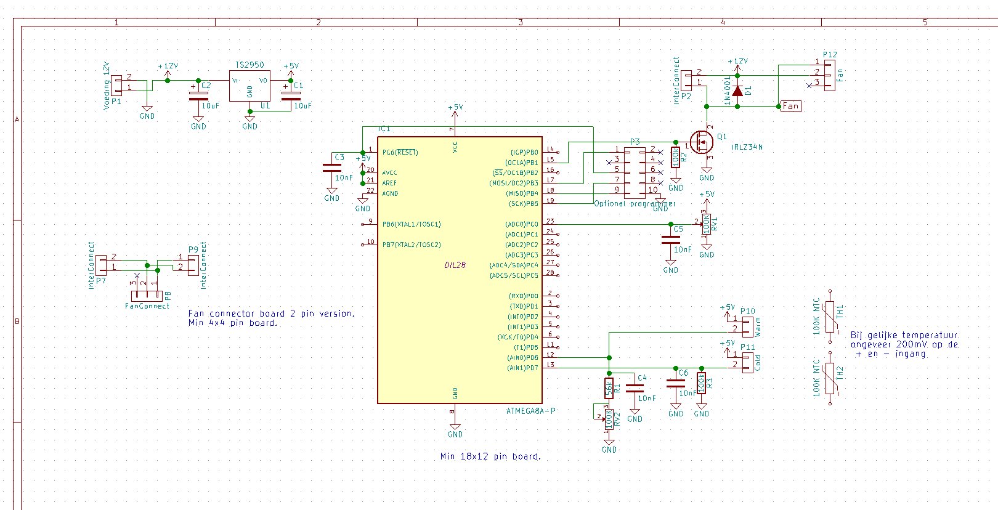
Task: Click the 'Optional programmer' label
Action: point(635,203)
